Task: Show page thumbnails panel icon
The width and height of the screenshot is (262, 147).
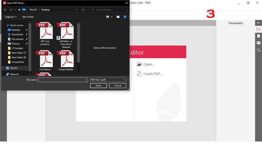Action: [258, 29]
